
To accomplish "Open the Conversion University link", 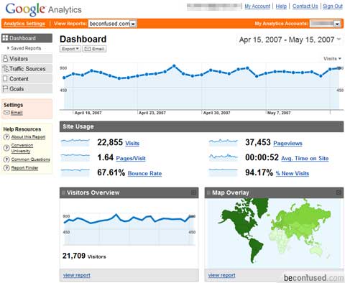I will tap(22, 148).
